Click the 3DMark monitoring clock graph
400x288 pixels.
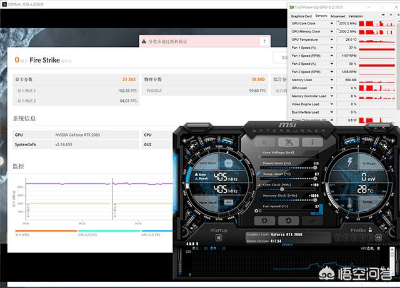point(99,199)
